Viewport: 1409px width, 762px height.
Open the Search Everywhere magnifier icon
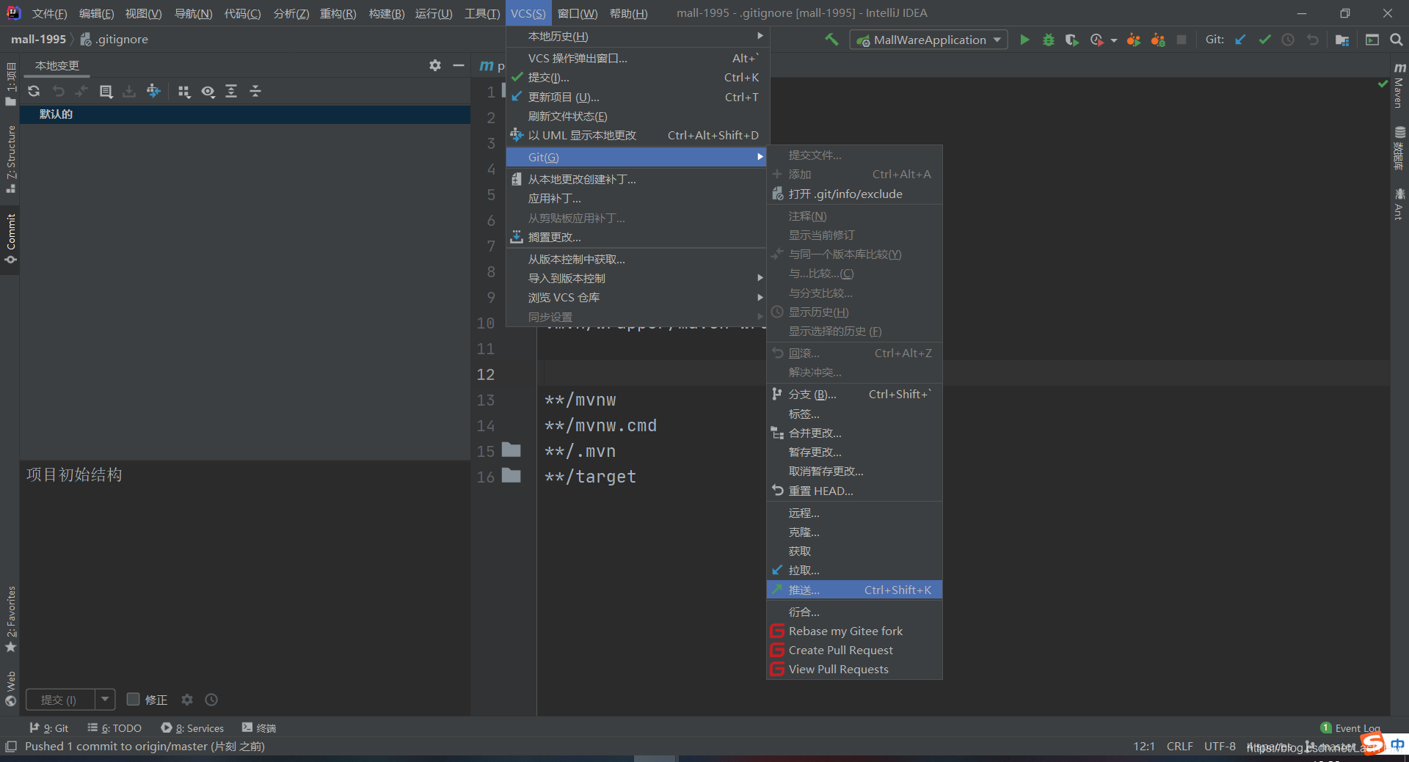coord(1396,40)
